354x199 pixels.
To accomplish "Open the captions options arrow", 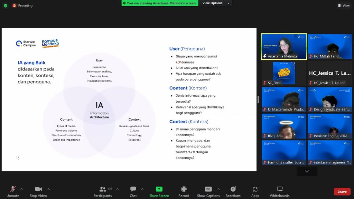I will (218, 189).
